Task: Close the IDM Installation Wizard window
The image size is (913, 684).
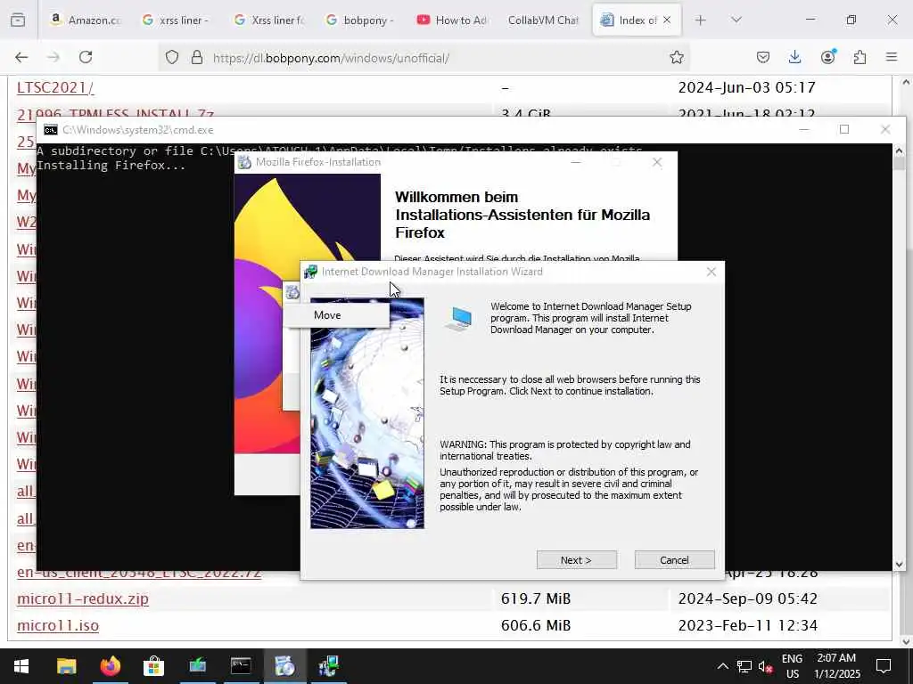Action: coord(711,272)
